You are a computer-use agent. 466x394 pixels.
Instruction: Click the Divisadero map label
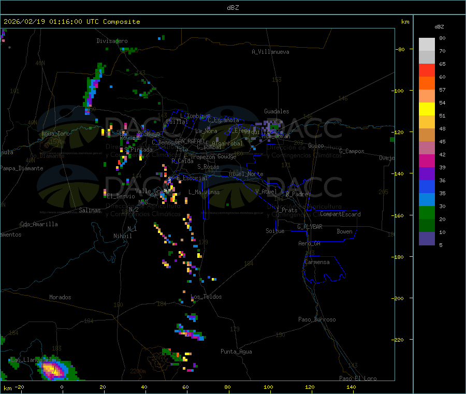[112, 41]
